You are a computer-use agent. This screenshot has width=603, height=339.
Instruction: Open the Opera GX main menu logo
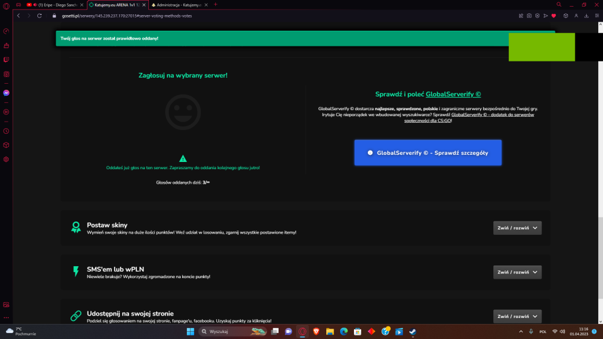pos(6,6)
